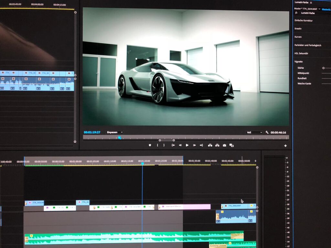331x248 pixels.
Task: Click the fx badge on clip 774_5650
Action: pyautogui.click(x=30, y=203)
